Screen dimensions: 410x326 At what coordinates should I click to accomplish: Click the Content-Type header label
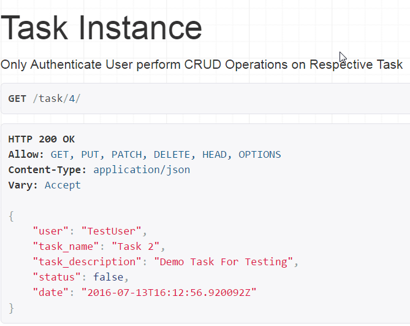point(42,170)
